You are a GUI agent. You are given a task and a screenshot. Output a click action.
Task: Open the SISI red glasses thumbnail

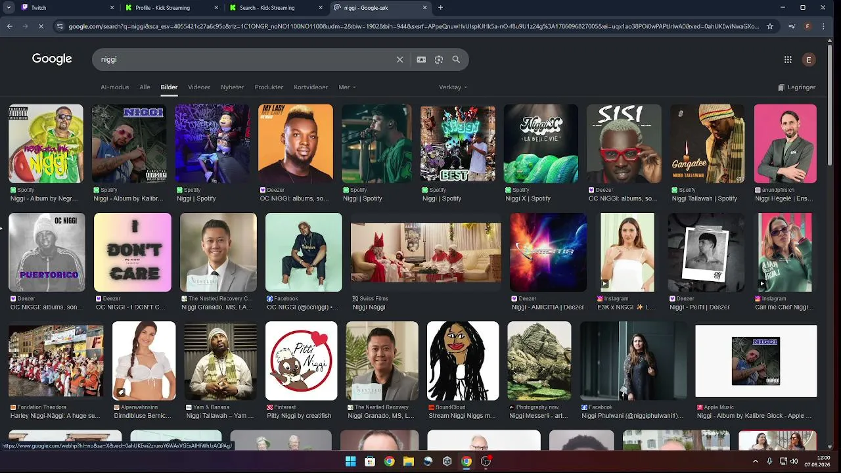click(624, 143)
